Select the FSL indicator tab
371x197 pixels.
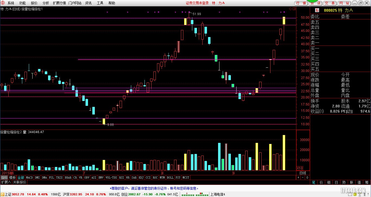point(52,178)
